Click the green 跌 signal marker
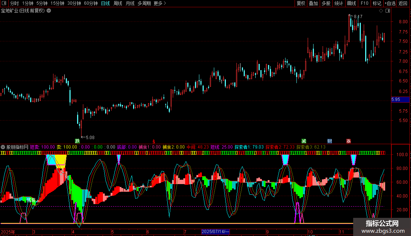411x236 pixels. click(x=77, y=141)
